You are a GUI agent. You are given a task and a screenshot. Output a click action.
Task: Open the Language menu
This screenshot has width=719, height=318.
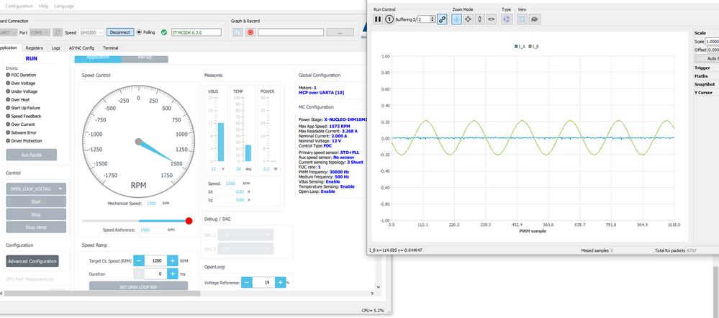coord(64,6)
